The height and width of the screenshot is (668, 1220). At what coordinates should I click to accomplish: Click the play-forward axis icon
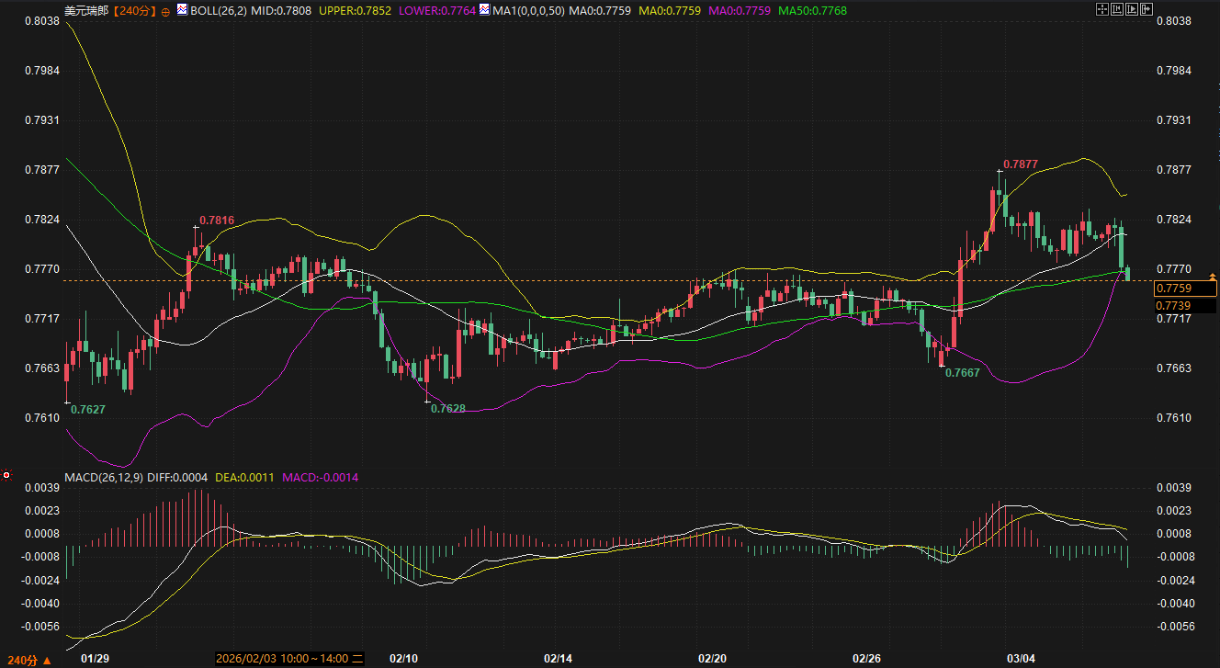coord(1132,9)
